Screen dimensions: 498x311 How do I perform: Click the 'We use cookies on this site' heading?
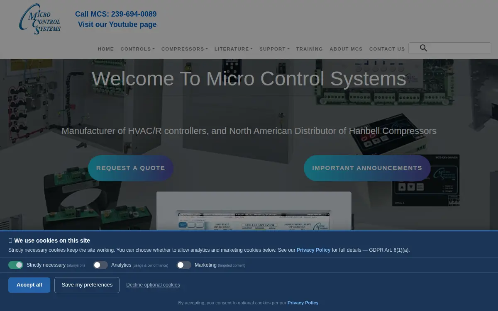click(49, 241)
